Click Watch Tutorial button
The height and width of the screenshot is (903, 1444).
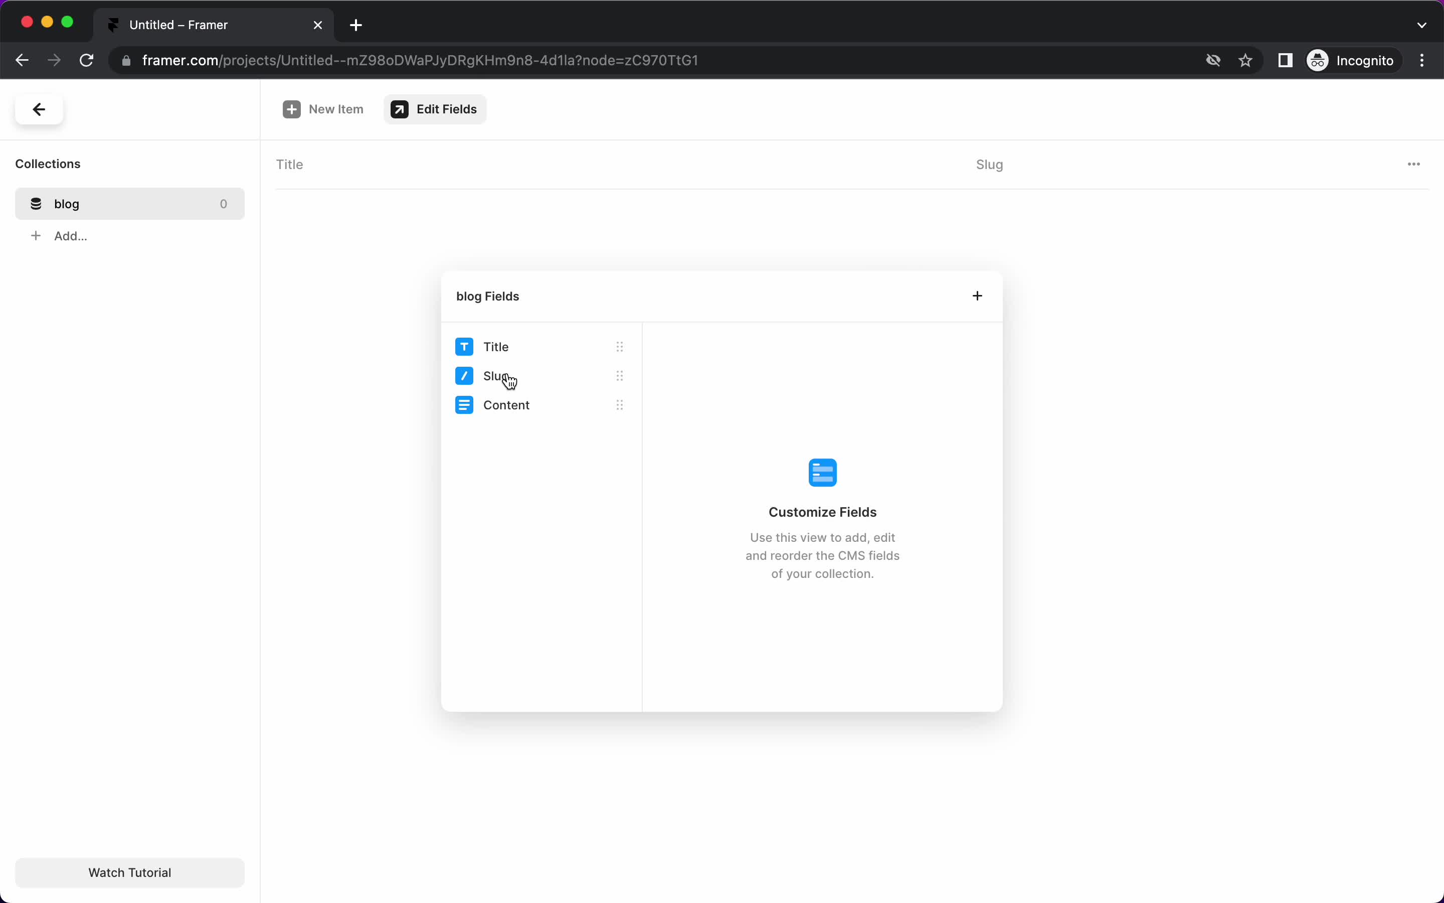coord(130,872)
